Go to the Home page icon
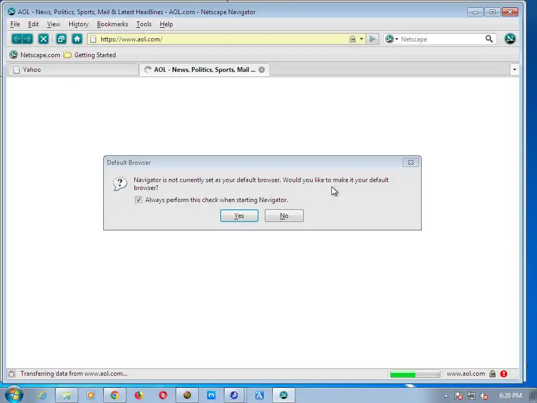The image size is (537, 403). (77, 39)
